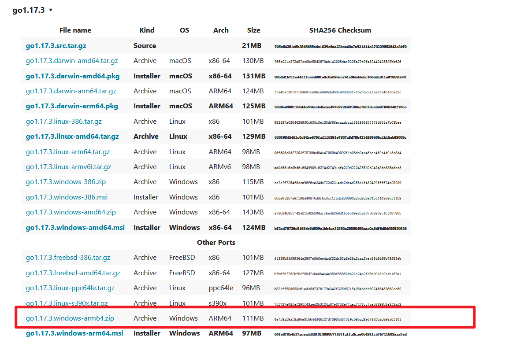Screen dimensions: 524x347
Task: Download go1.17.3.freebsd-amd64.tar.gz archive
Action: point(73,273)
